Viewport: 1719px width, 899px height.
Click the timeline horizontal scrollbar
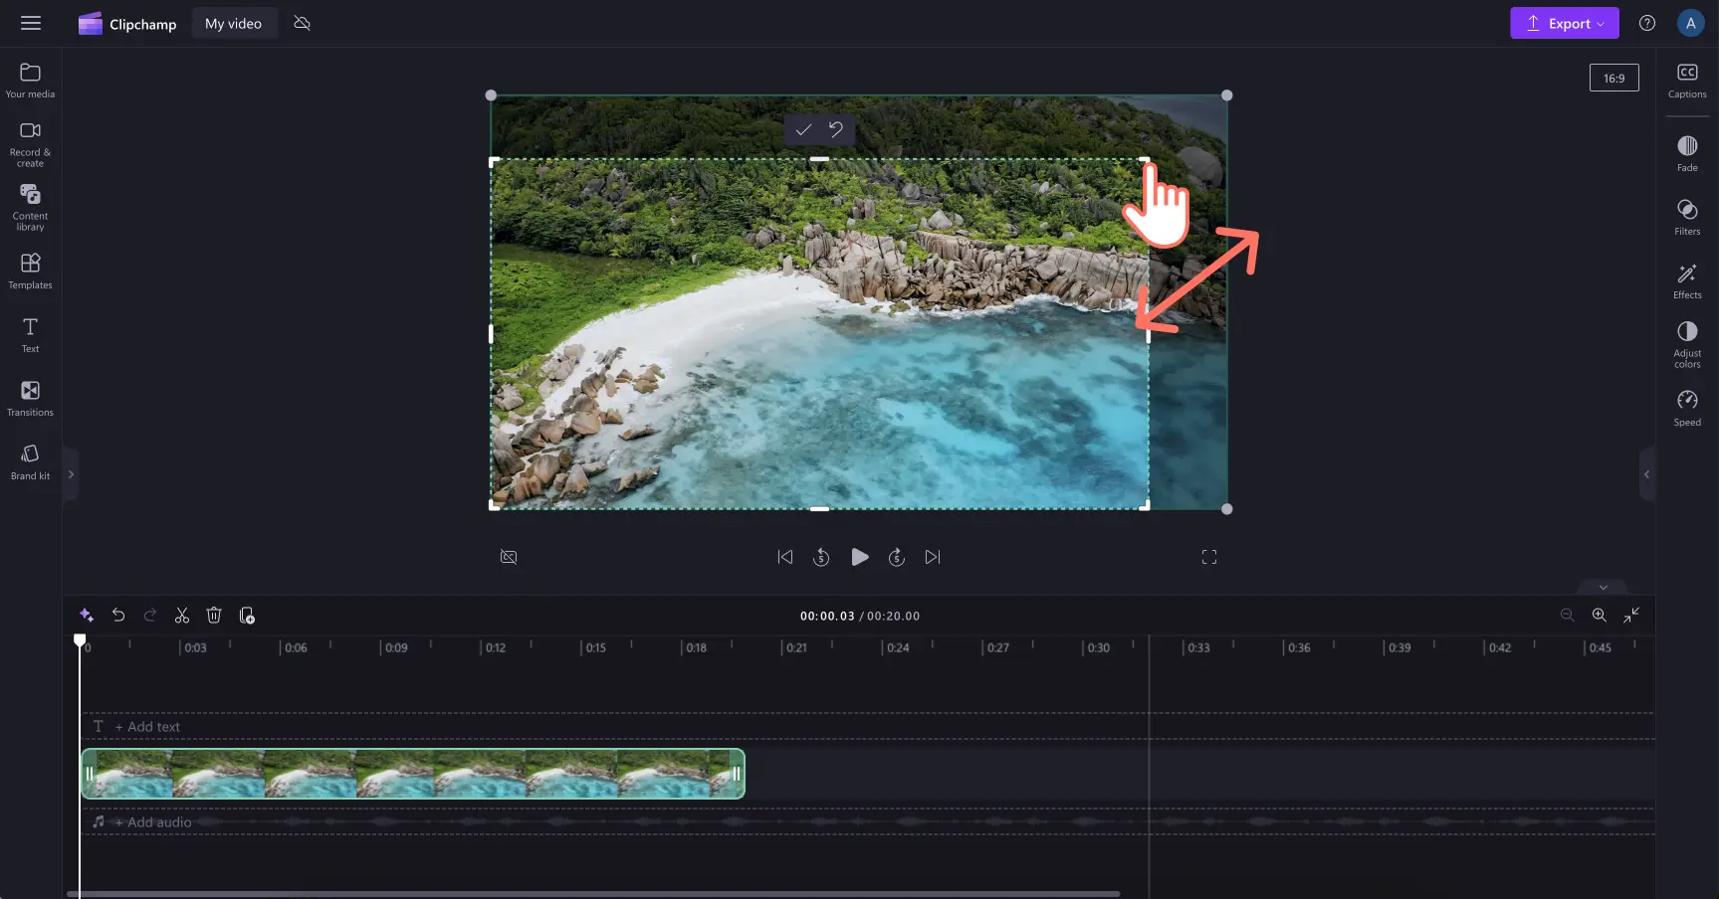(593, 894)
